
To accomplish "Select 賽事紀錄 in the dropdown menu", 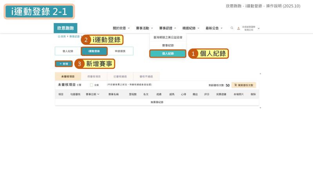I will (x=168, y=45).
